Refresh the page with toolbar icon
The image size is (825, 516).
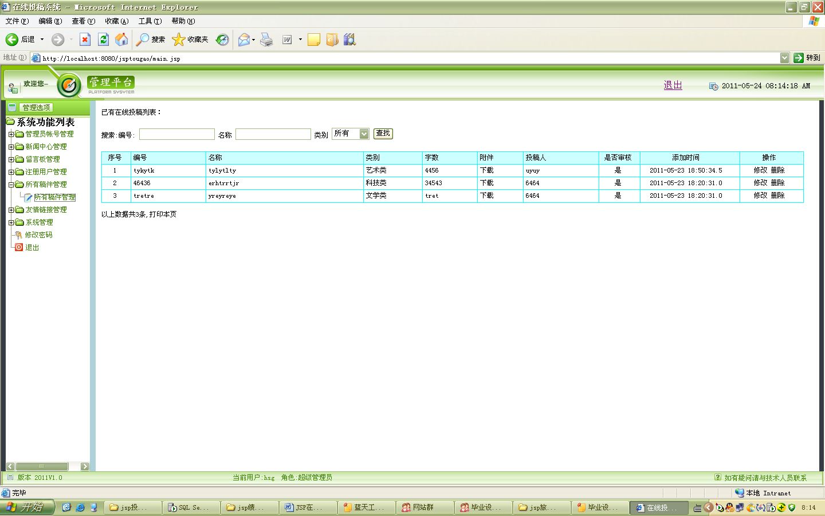point(103,40)
